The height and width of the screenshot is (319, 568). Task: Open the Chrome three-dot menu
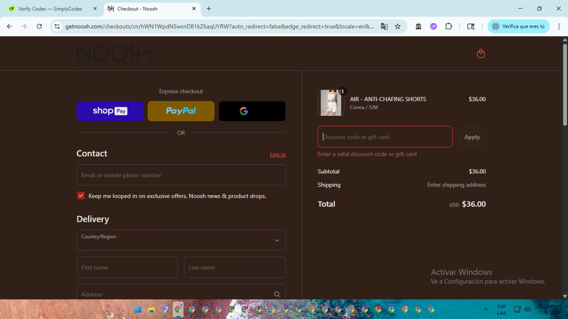click(559, 26)
